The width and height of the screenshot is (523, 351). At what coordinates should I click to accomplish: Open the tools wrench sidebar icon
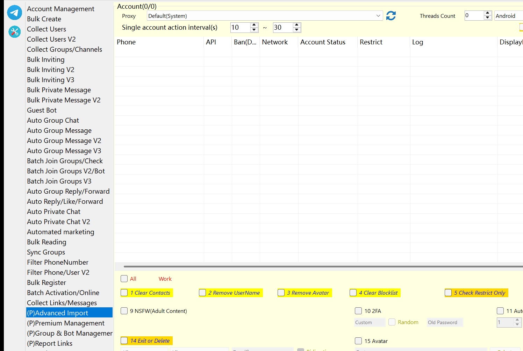[14, 32]
